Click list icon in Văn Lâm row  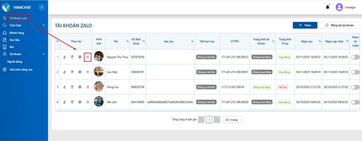88,102
